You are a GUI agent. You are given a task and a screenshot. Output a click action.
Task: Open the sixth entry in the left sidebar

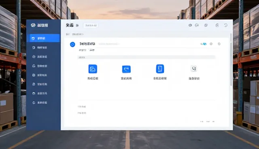tap(40, 84)
